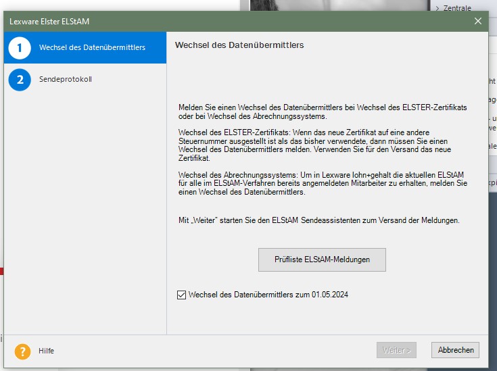Viewport: 497px width, 371px height.
Task: Click the paragraph starting 'Wechsel des ELSTER-Zertifikats'
Action: click(x=314, y=145)
